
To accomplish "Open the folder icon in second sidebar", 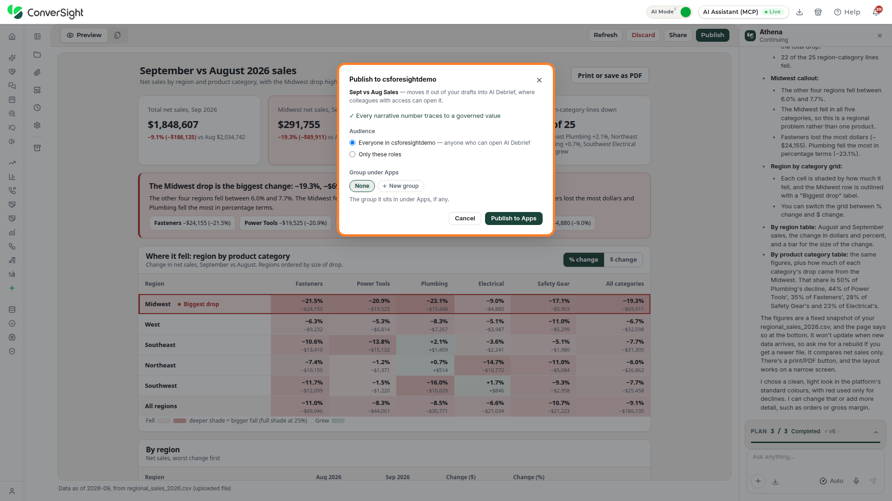I will 37,55.
